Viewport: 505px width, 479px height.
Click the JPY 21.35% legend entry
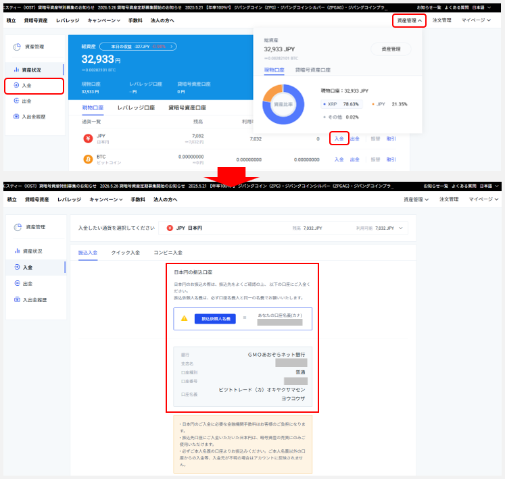(x=389, y=104)
